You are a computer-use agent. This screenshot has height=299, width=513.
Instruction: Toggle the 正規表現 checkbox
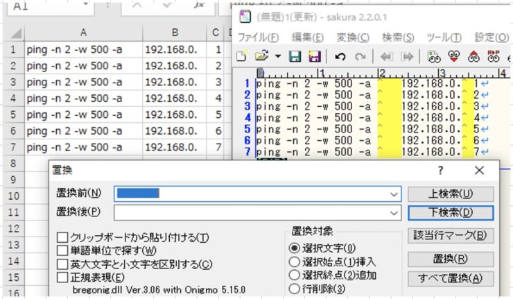coord(62,277)
